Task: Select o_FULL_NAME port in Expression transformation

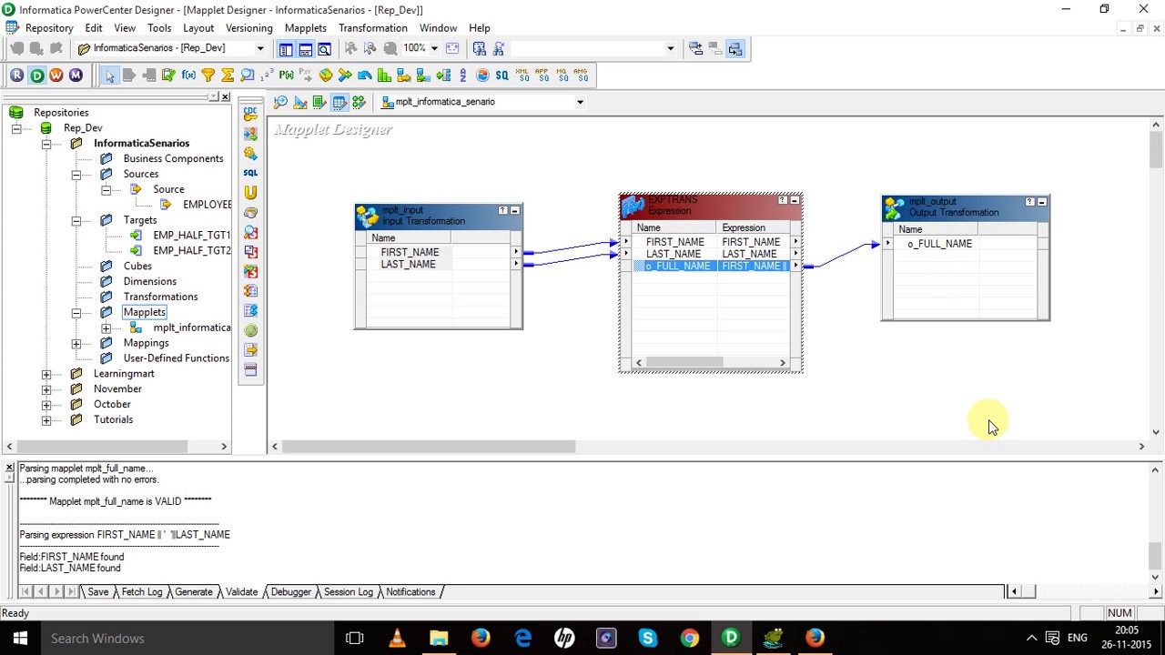Action: (x=678, y=266)
